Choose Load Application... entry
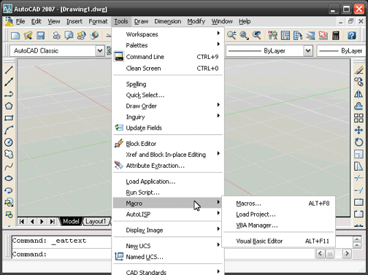This screenshot has width=368, height=275. (x=168, y=182)
